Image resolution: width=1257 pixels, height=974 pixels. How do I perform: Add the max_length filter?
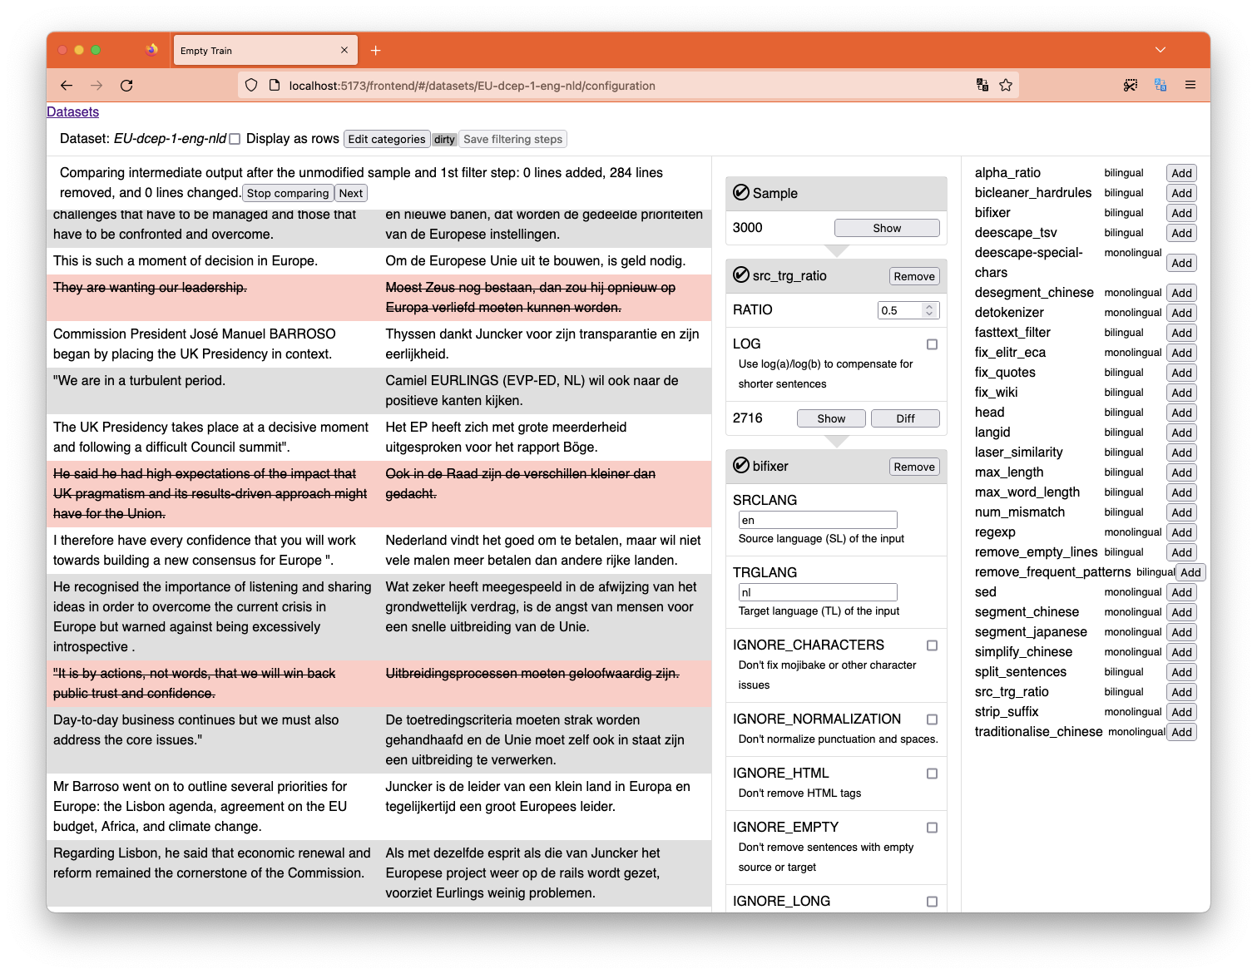coord(1181,472)
